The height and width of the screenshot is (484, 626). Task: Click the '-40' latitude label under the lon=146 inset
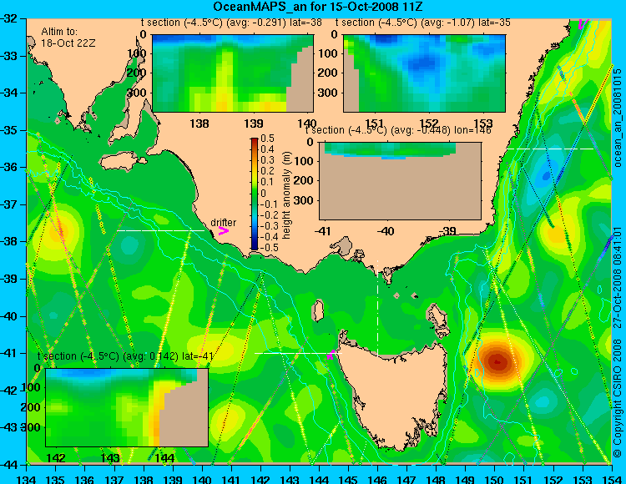pos(386,231)
